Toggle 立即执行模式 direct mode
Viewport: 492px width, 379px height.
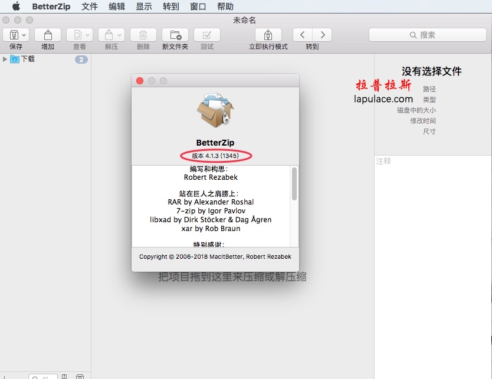point(268,35)
